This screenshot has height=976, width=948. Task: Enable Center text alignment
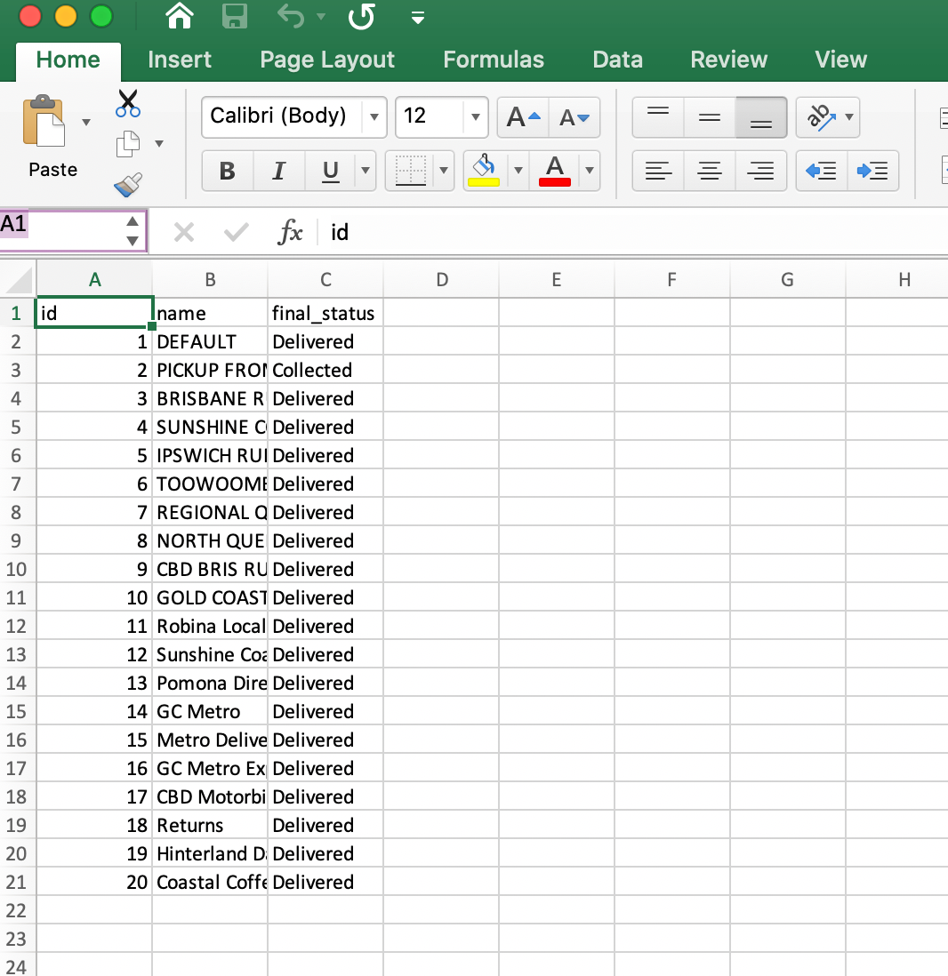click(x=709, y=171)
